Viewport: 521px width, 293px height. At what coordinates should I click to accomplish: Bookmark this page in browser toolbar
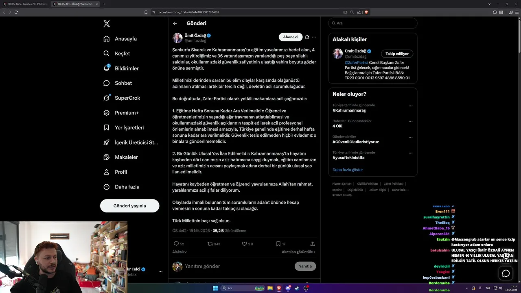click(x=146, y=12)
